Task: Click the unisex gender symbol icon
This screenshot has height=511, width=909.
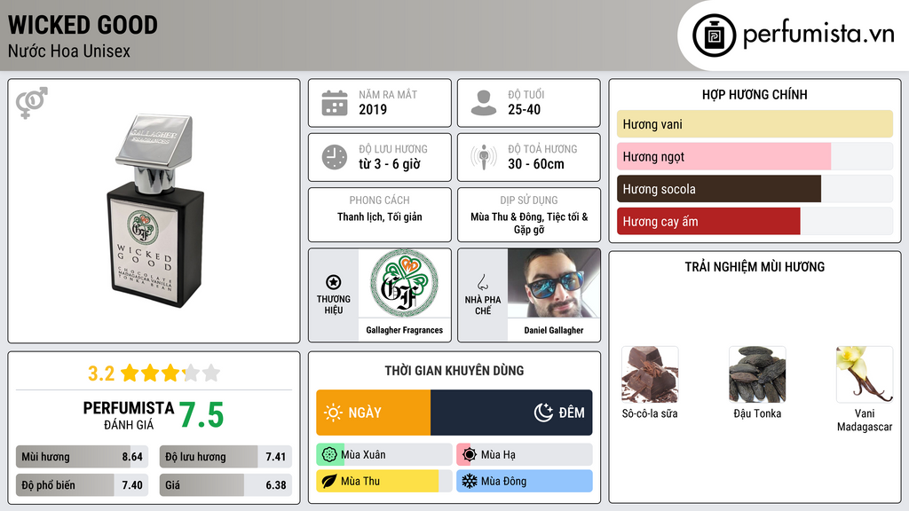Action: (x=32, y=103)
